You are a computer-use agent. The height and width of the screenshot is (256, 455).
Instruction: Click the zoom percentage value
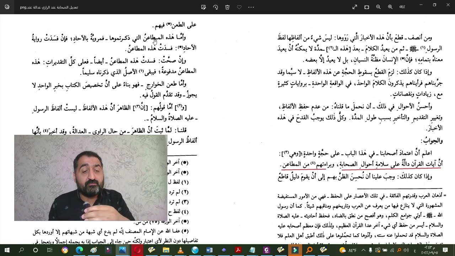point(402,7)
